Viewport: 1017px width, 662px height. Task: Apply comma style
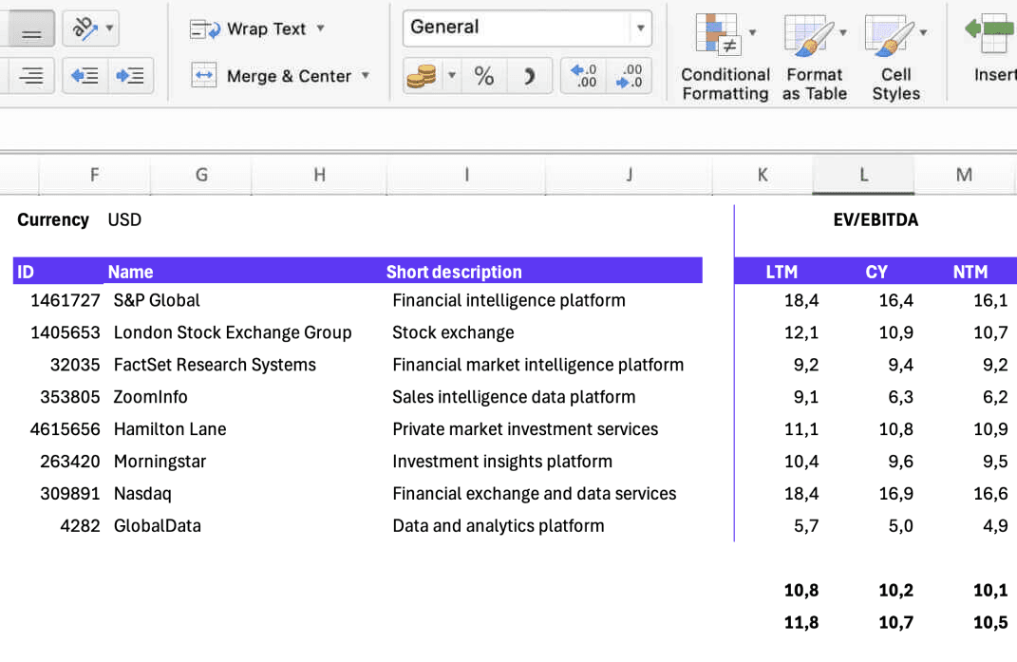[x=529, y=76]
